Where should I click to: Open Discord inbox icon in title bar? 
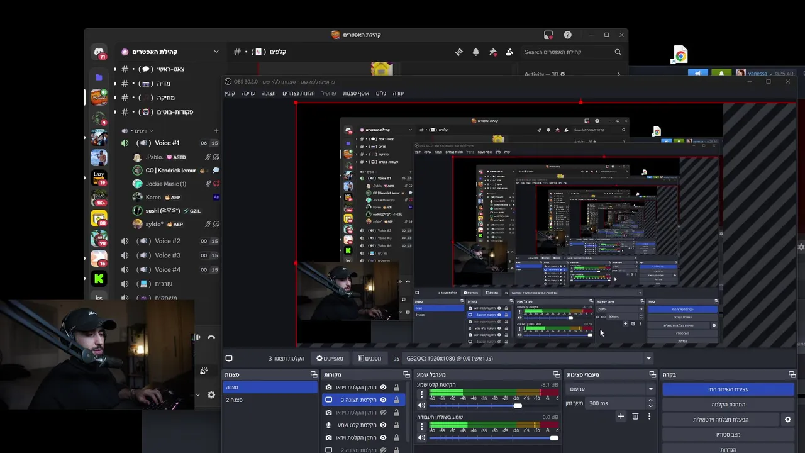(548, 35)
